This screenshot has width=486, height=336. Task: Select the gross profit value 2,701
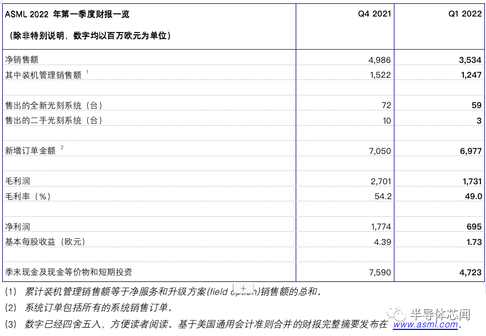(x=381, y=182)
